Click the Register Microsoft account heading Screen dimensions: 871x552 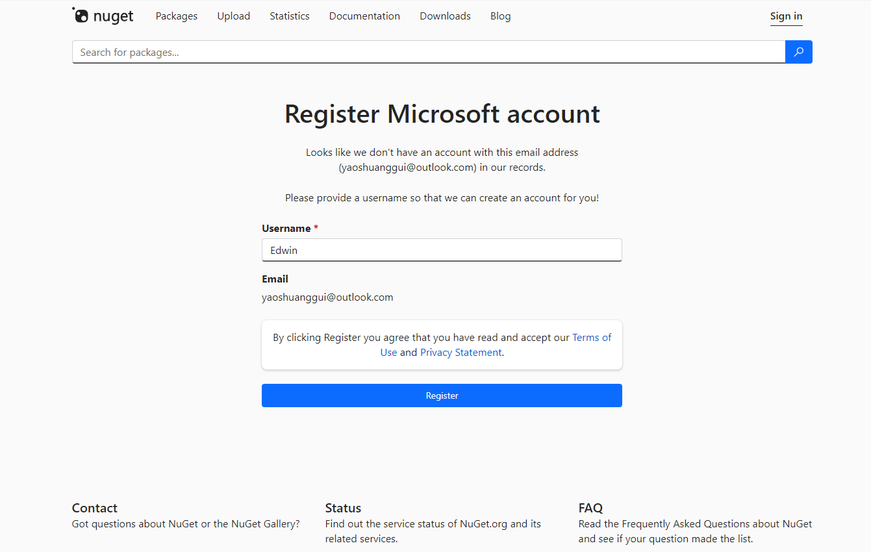pos(442,114)
